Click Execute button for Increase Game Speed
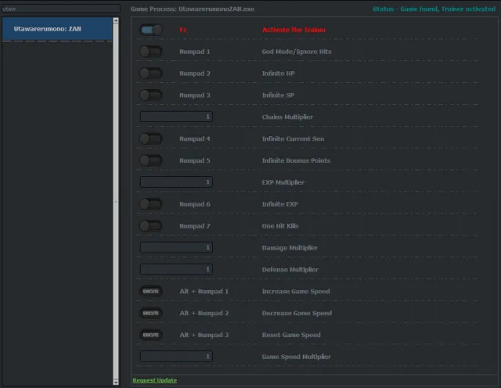This screenshot has height=388, width=501. pos(151,291)
